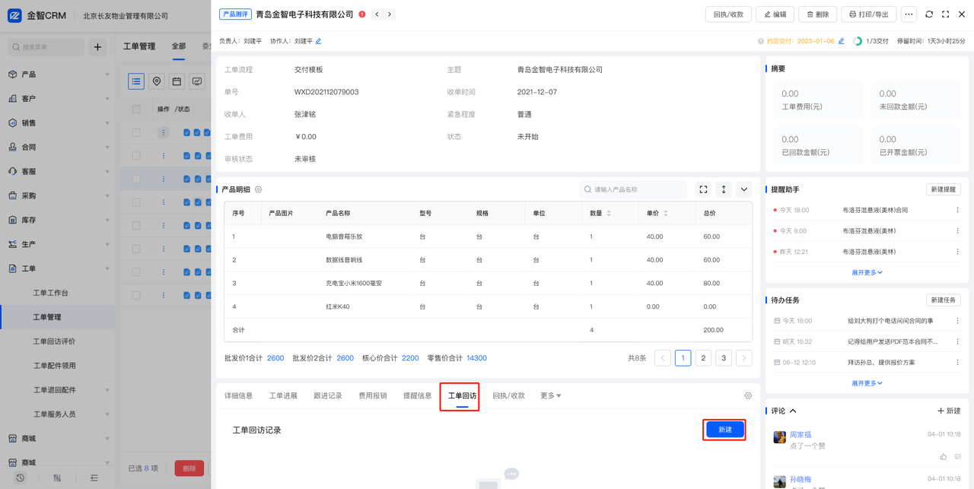The height and width of the screenshot is (489, 974).
Task: Click the blue 新建 button for 工单回访记录
Action: click(724, 430)
